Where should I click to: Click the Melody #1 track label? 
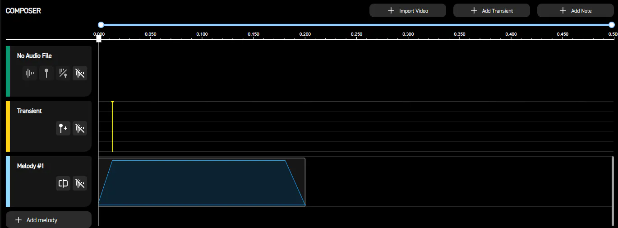click(30, 166)
